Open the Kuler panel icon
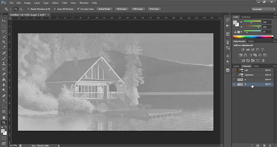The height and width of the screenshot is (147, 277). coord(228,70)
